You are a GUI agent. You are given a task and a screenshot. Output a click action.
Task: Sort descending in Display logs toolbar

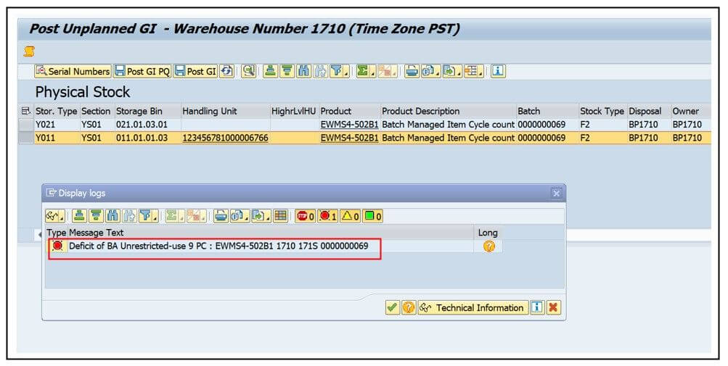pyautogui.click(x=96, y=216)
